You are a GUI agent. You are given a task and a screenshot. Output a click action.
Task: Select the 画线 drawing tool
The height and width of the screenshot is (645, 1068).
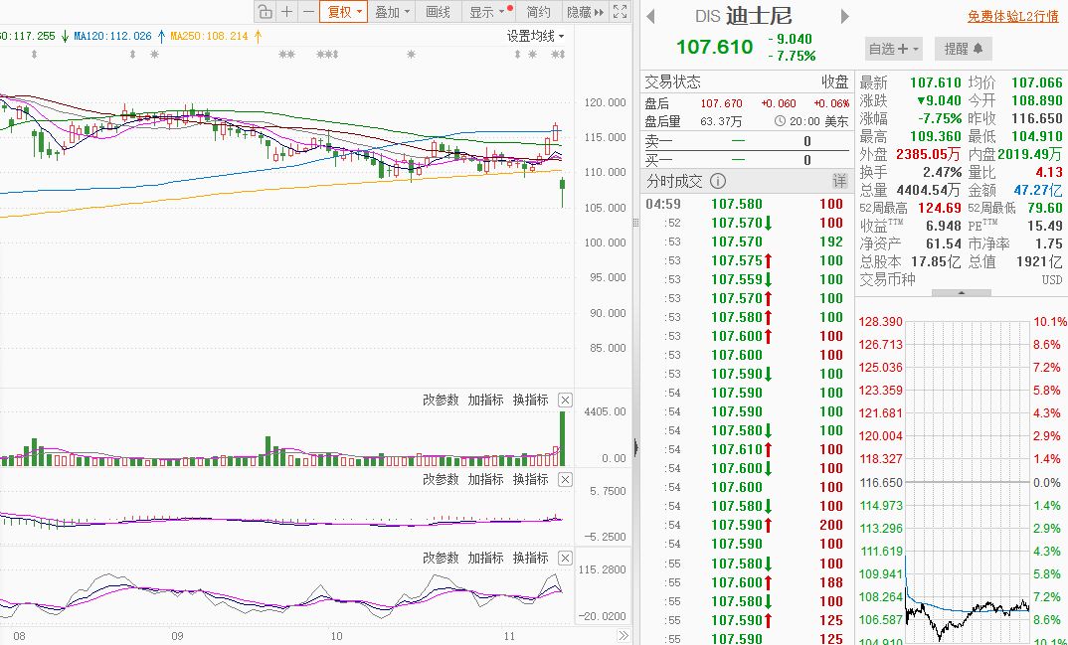click(x=438, y=12)
